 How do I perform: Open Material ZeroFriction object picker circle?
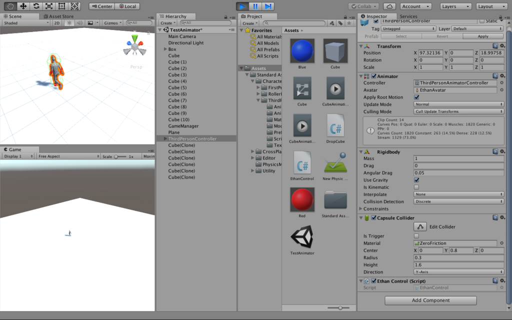coord(502,243)
